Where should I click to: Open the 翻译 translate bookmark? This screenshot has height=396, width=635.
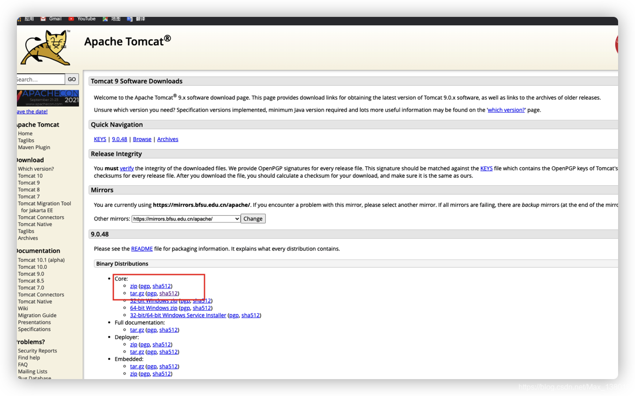click(x=136, y=19)
